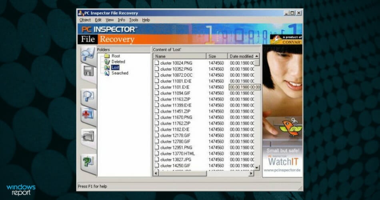Click size 1474560 of cluster 1182.EXE
This screenshot has height=200, width=380.
coord(216,130)
